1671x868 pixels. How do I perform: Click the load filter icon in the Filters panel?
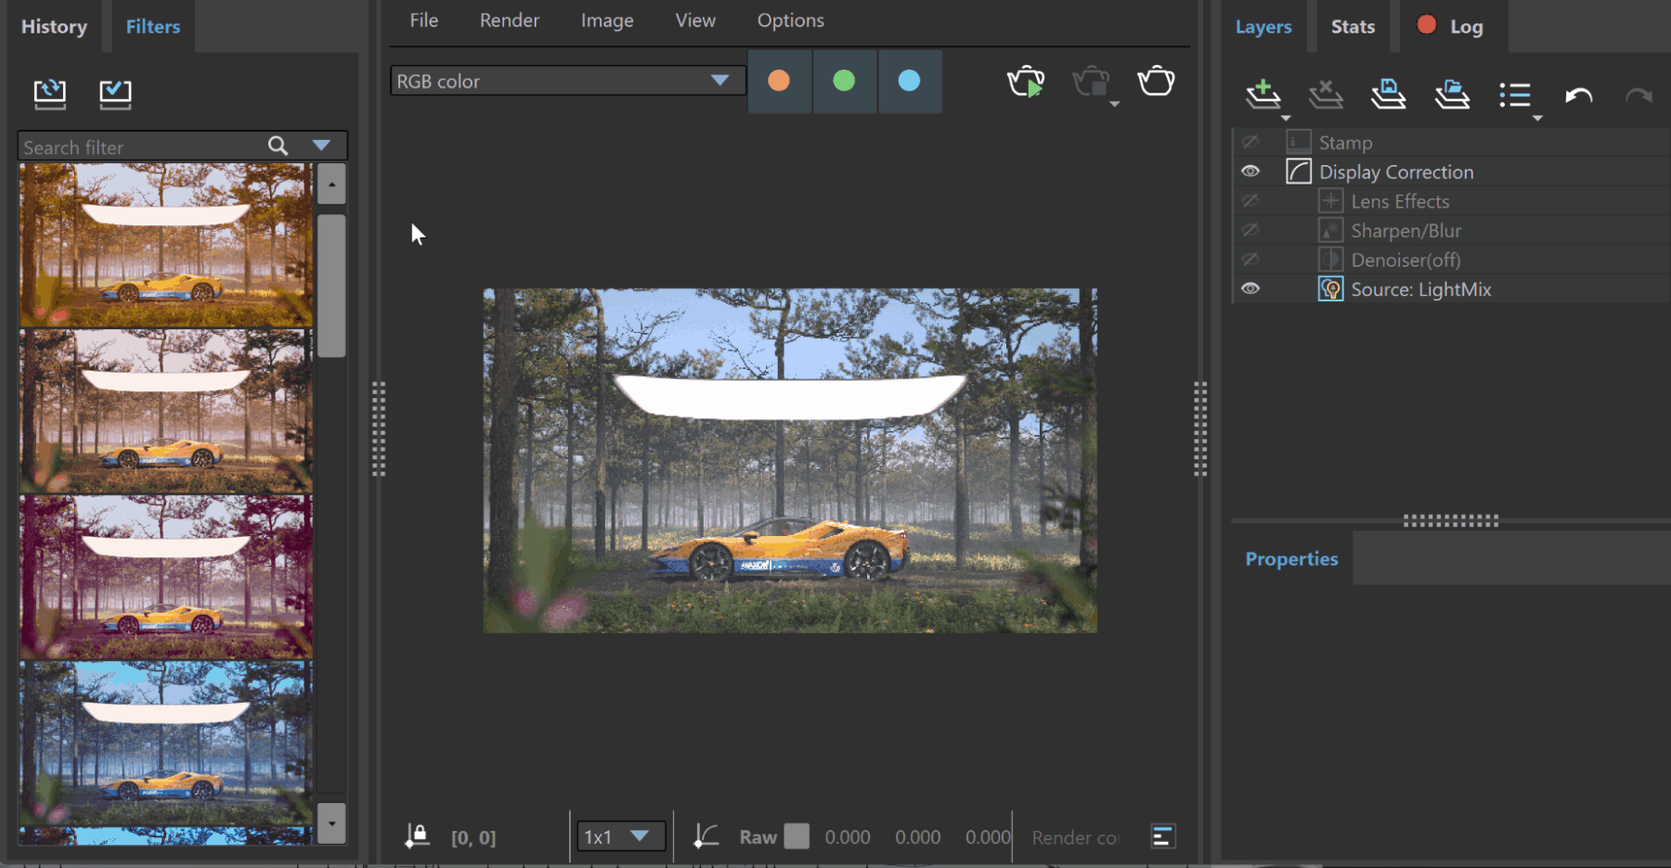click(50, 94)
